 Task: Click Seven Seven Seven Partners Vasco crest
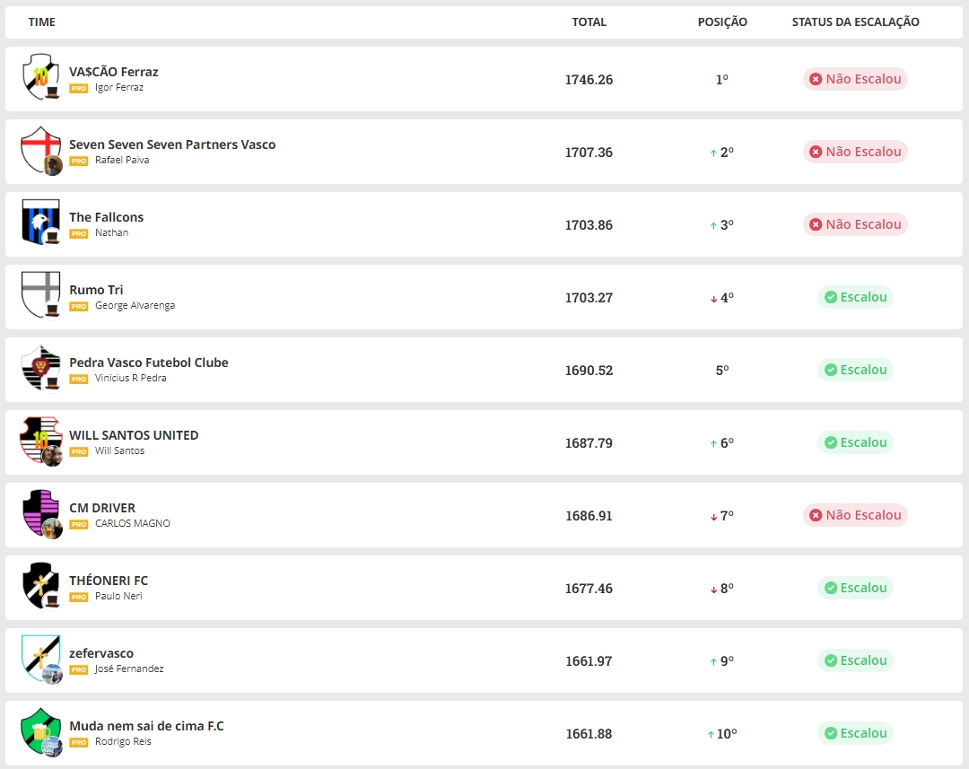coord(39,150)
